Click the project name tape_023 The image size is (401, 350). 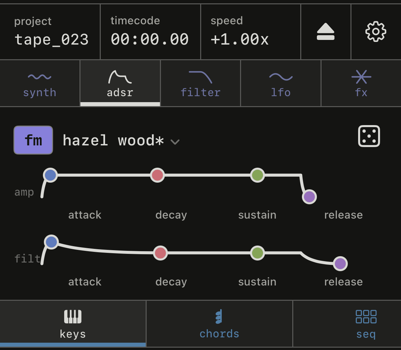coord(52,40)
